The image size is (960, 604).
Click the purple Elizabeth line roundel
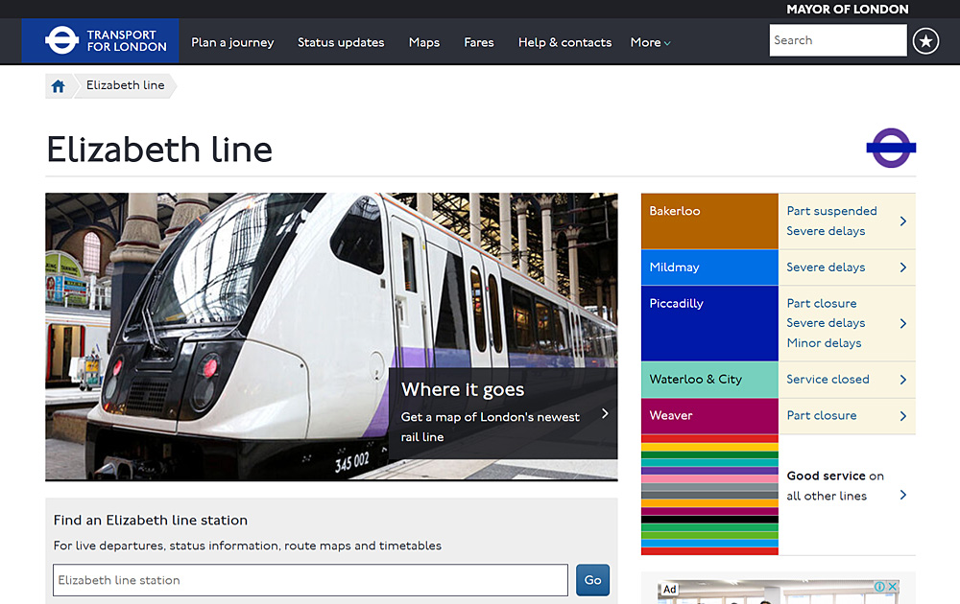891,148
